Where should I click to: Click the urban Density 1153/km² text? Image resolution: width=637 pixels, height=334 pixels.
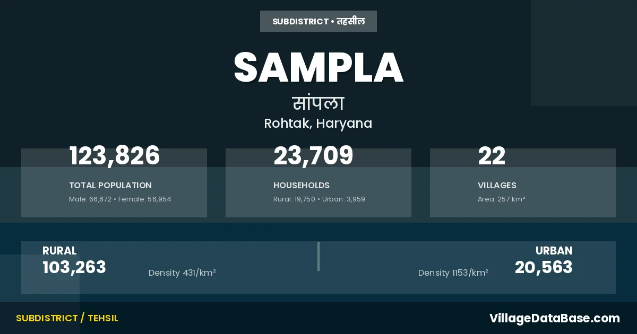coord(453,273)
